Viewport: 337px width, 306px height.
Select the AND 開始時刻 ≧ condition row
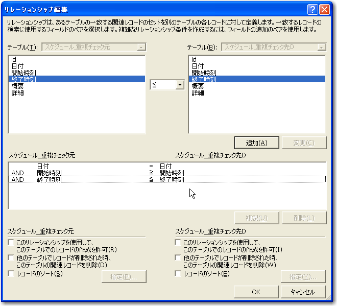point(102,173)
